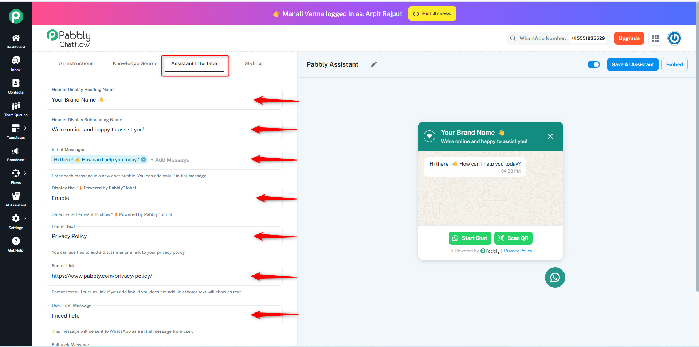Viewport: 699px width, 347px height.
Task: Click the Add Message input
Action: (170, 159)
